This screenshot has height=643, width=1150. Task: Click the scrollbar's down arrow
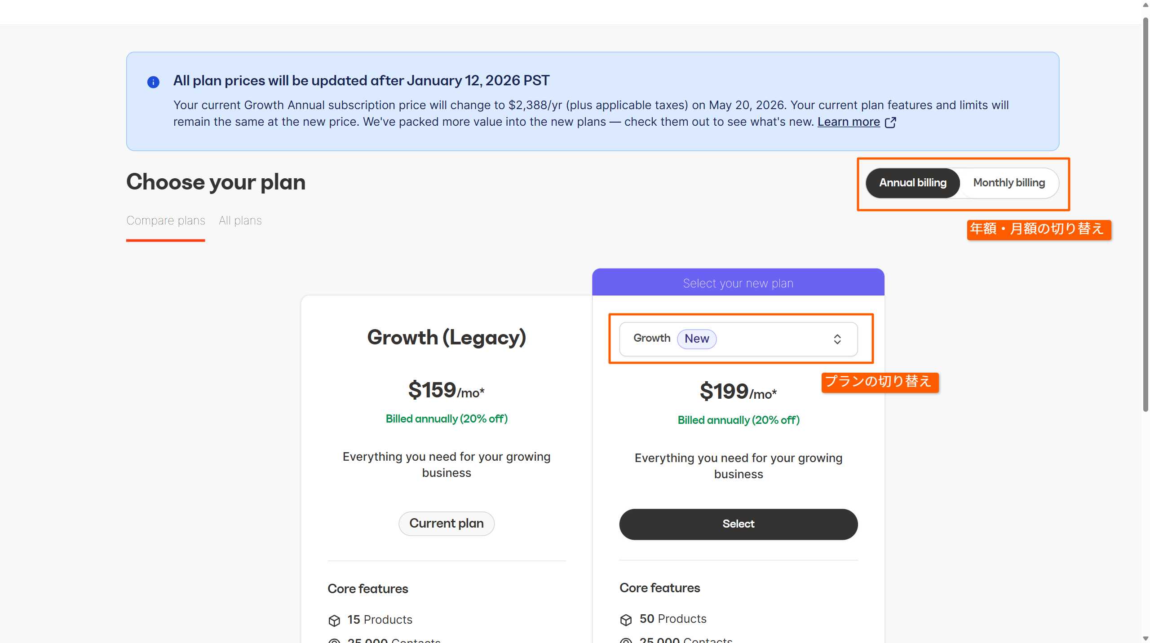click(x=1146, y=639)
